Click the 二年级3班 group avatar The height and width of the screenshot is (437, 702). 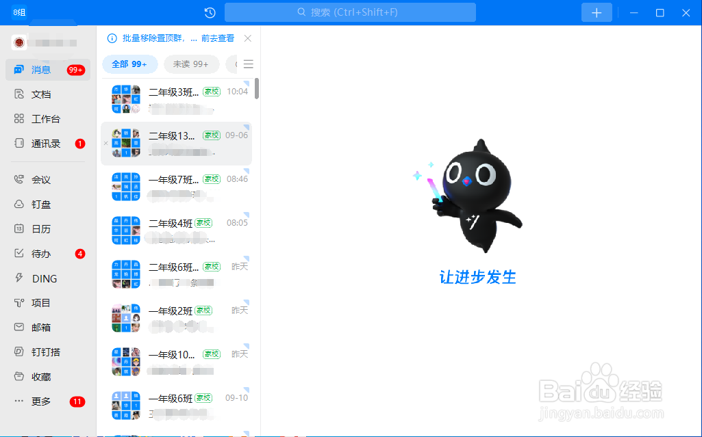[126, 99]
